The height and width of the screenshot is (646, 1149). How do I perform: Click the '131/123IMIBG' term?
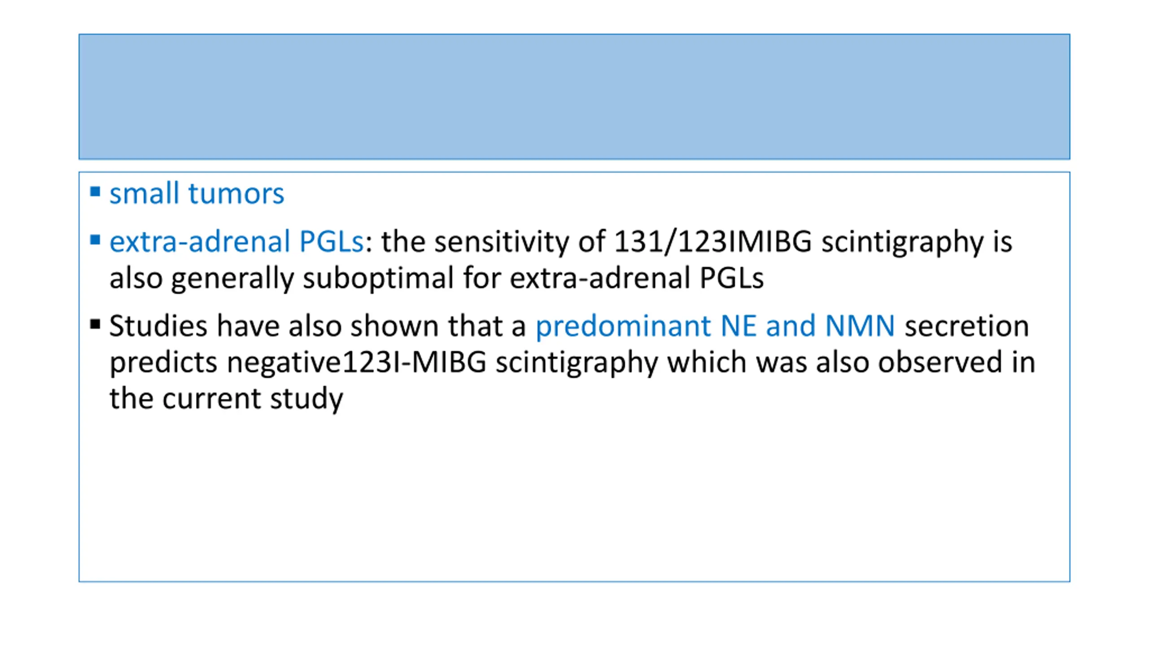point(713,242)
